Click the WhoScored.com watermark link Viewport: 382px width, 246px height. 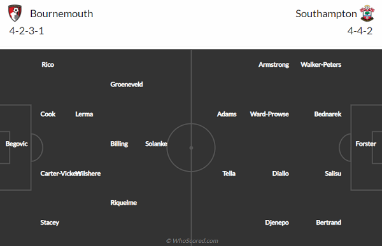[x=192, y=241]
